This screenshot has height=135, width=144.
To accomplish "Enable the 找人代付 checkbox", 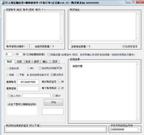I will point(9,96).
